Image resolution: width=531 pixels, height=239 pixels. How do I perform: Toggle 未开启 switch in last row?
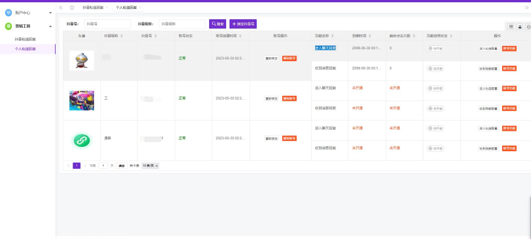click(435, 148)
